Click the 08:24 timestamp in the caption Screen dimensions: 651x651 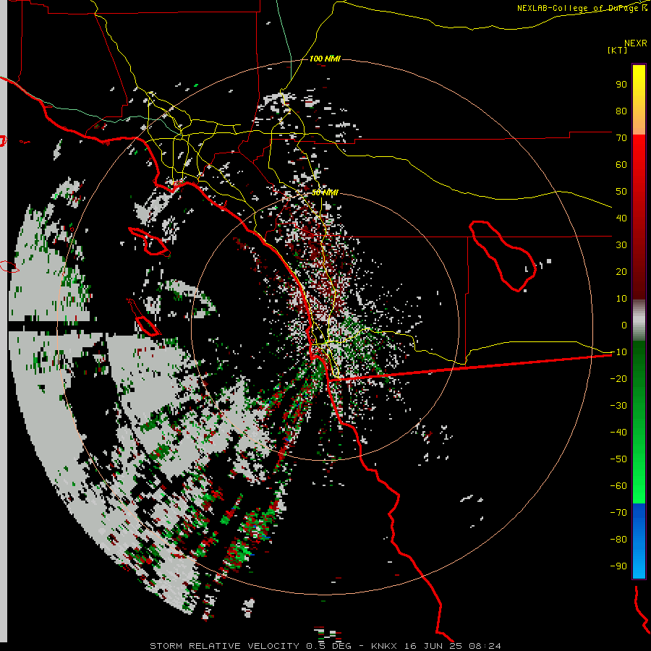click(x=485, y=646)
